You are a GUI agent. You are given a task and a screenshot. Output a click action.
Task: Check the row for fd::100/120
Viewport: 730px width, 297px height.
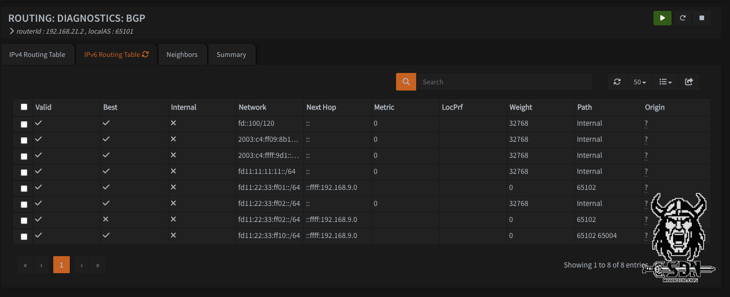tap(24, 124)
